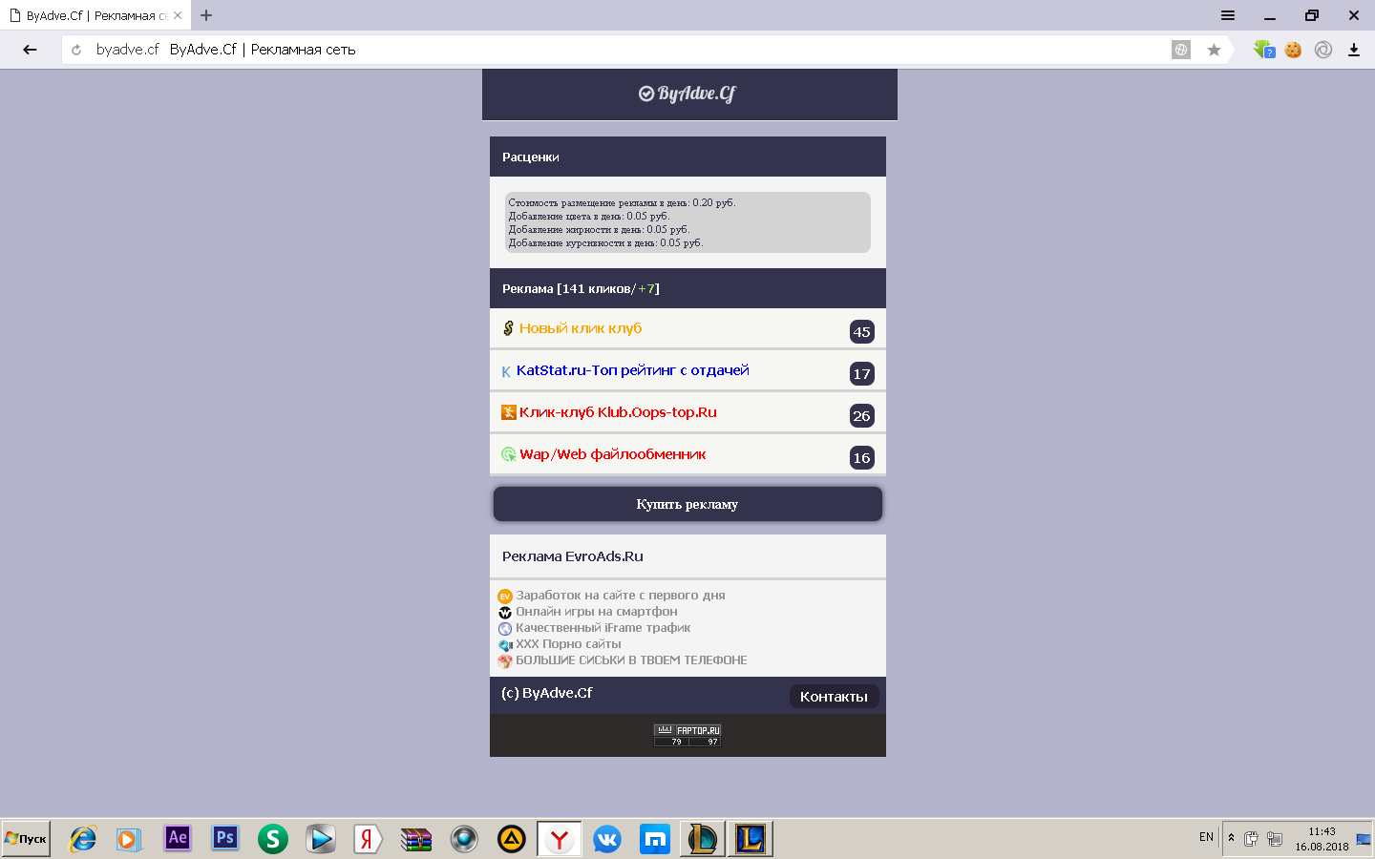
Task: Bookmark the page with the star icon
Action: tap(1214, 50)
